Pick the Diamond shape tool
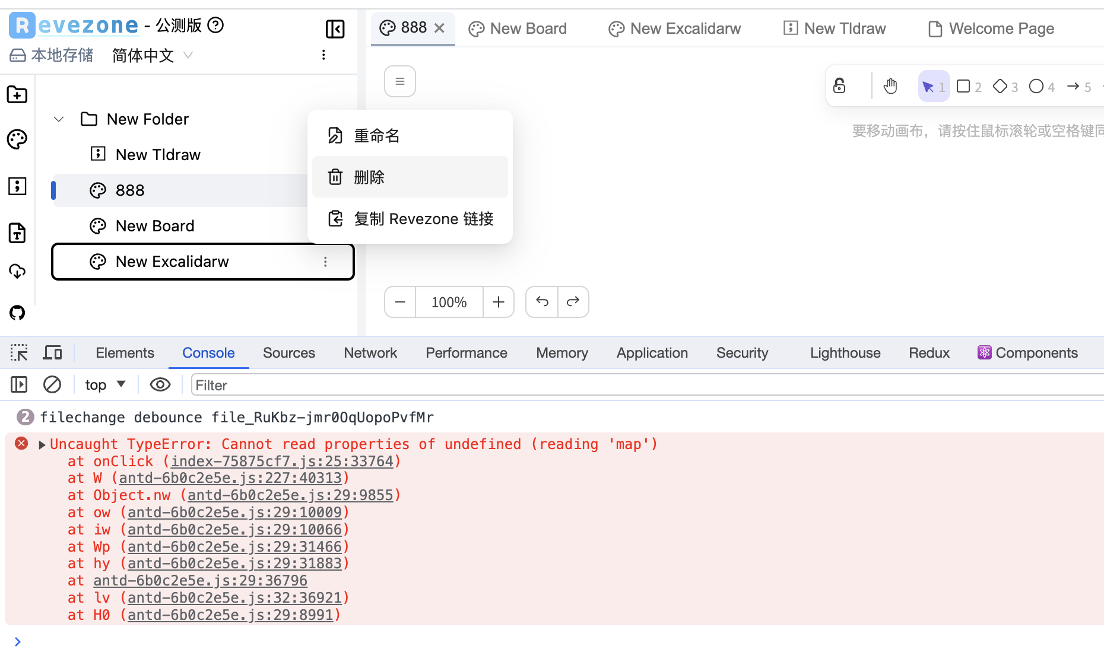The image size is (1104, 662). [x=1000, y=86]
